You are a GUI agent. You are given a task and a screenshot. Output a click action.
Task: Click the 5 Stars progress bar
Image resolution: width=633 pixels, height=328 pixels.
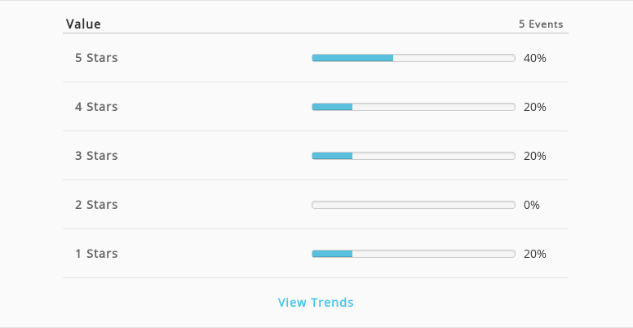(x=414, y=58)
